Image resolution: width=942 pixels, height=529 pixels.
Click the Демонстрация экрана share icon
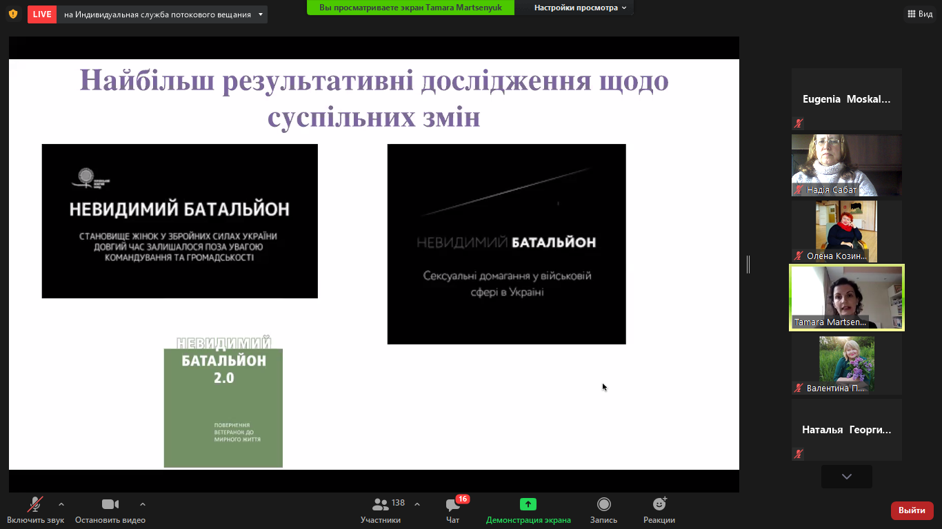[528, 505]
